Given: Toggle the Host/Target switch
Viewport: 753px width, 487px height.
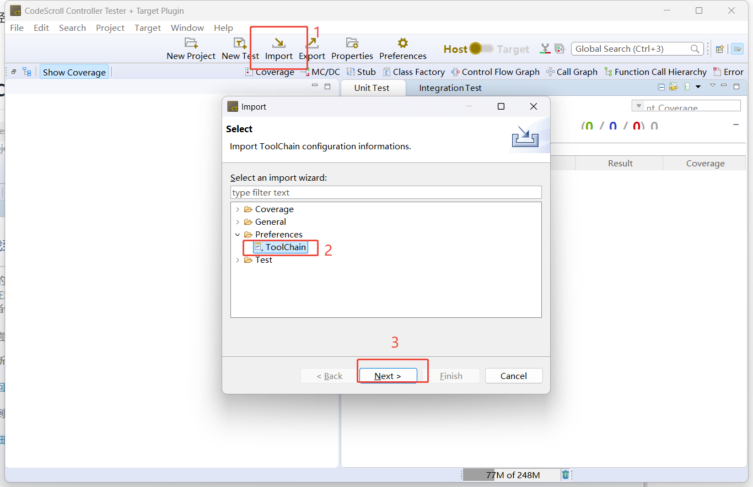Looking at the screenshot, I should click(x=482, y=49).
